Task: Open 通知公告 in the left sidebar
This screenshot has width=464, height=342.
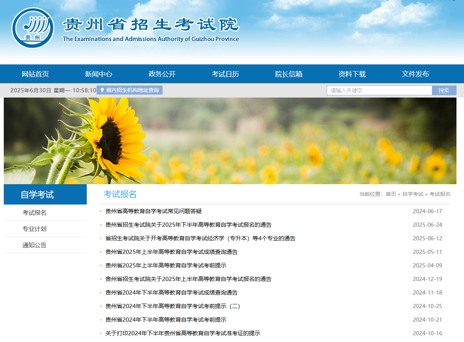Action: 34,245
